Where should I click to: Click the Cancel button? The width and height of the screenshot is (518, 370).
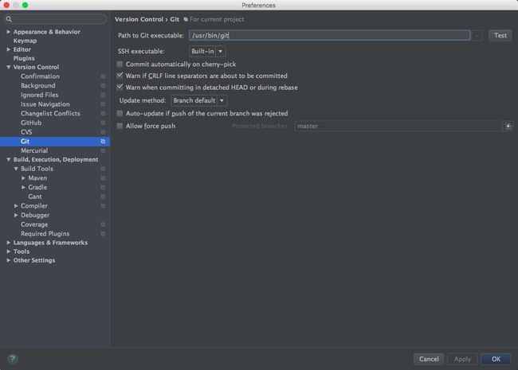(x=429, y=359)
